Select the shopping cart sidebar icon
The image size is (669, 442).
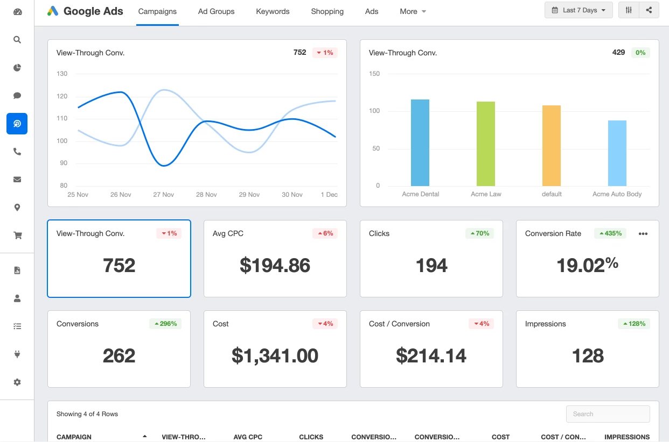tap(17, 236)
